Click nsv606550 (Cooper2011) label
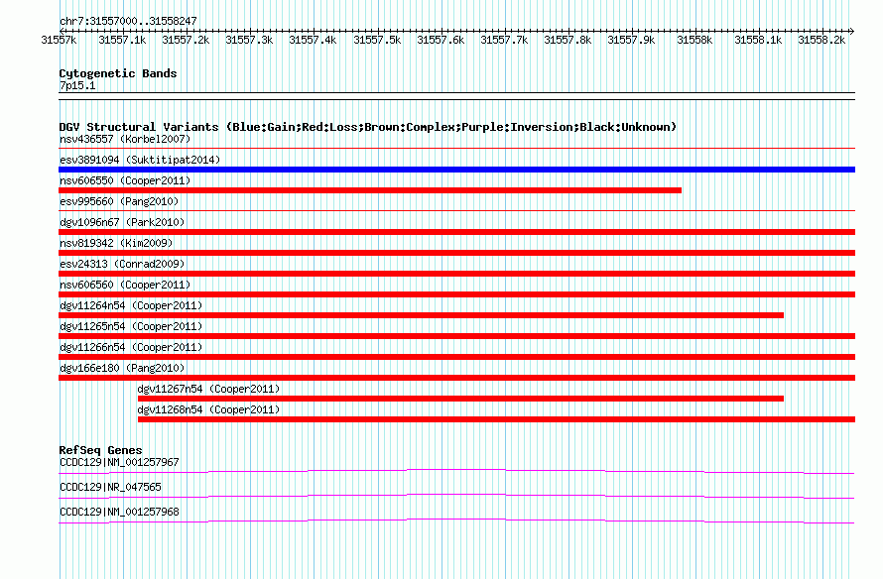The image size is (883, 579). click(x=125, y=180)
